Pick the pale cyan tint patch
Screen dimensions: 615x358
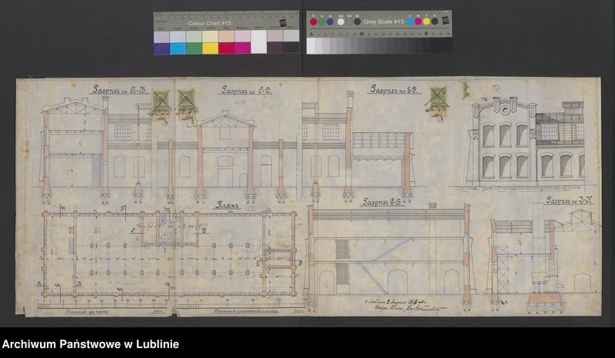(x=178, y=37)
